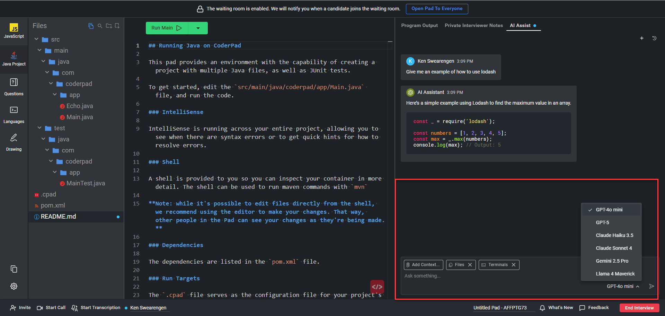Click the search files icon
This screenshot has height=316, width=665.
(x=100, y=26)
